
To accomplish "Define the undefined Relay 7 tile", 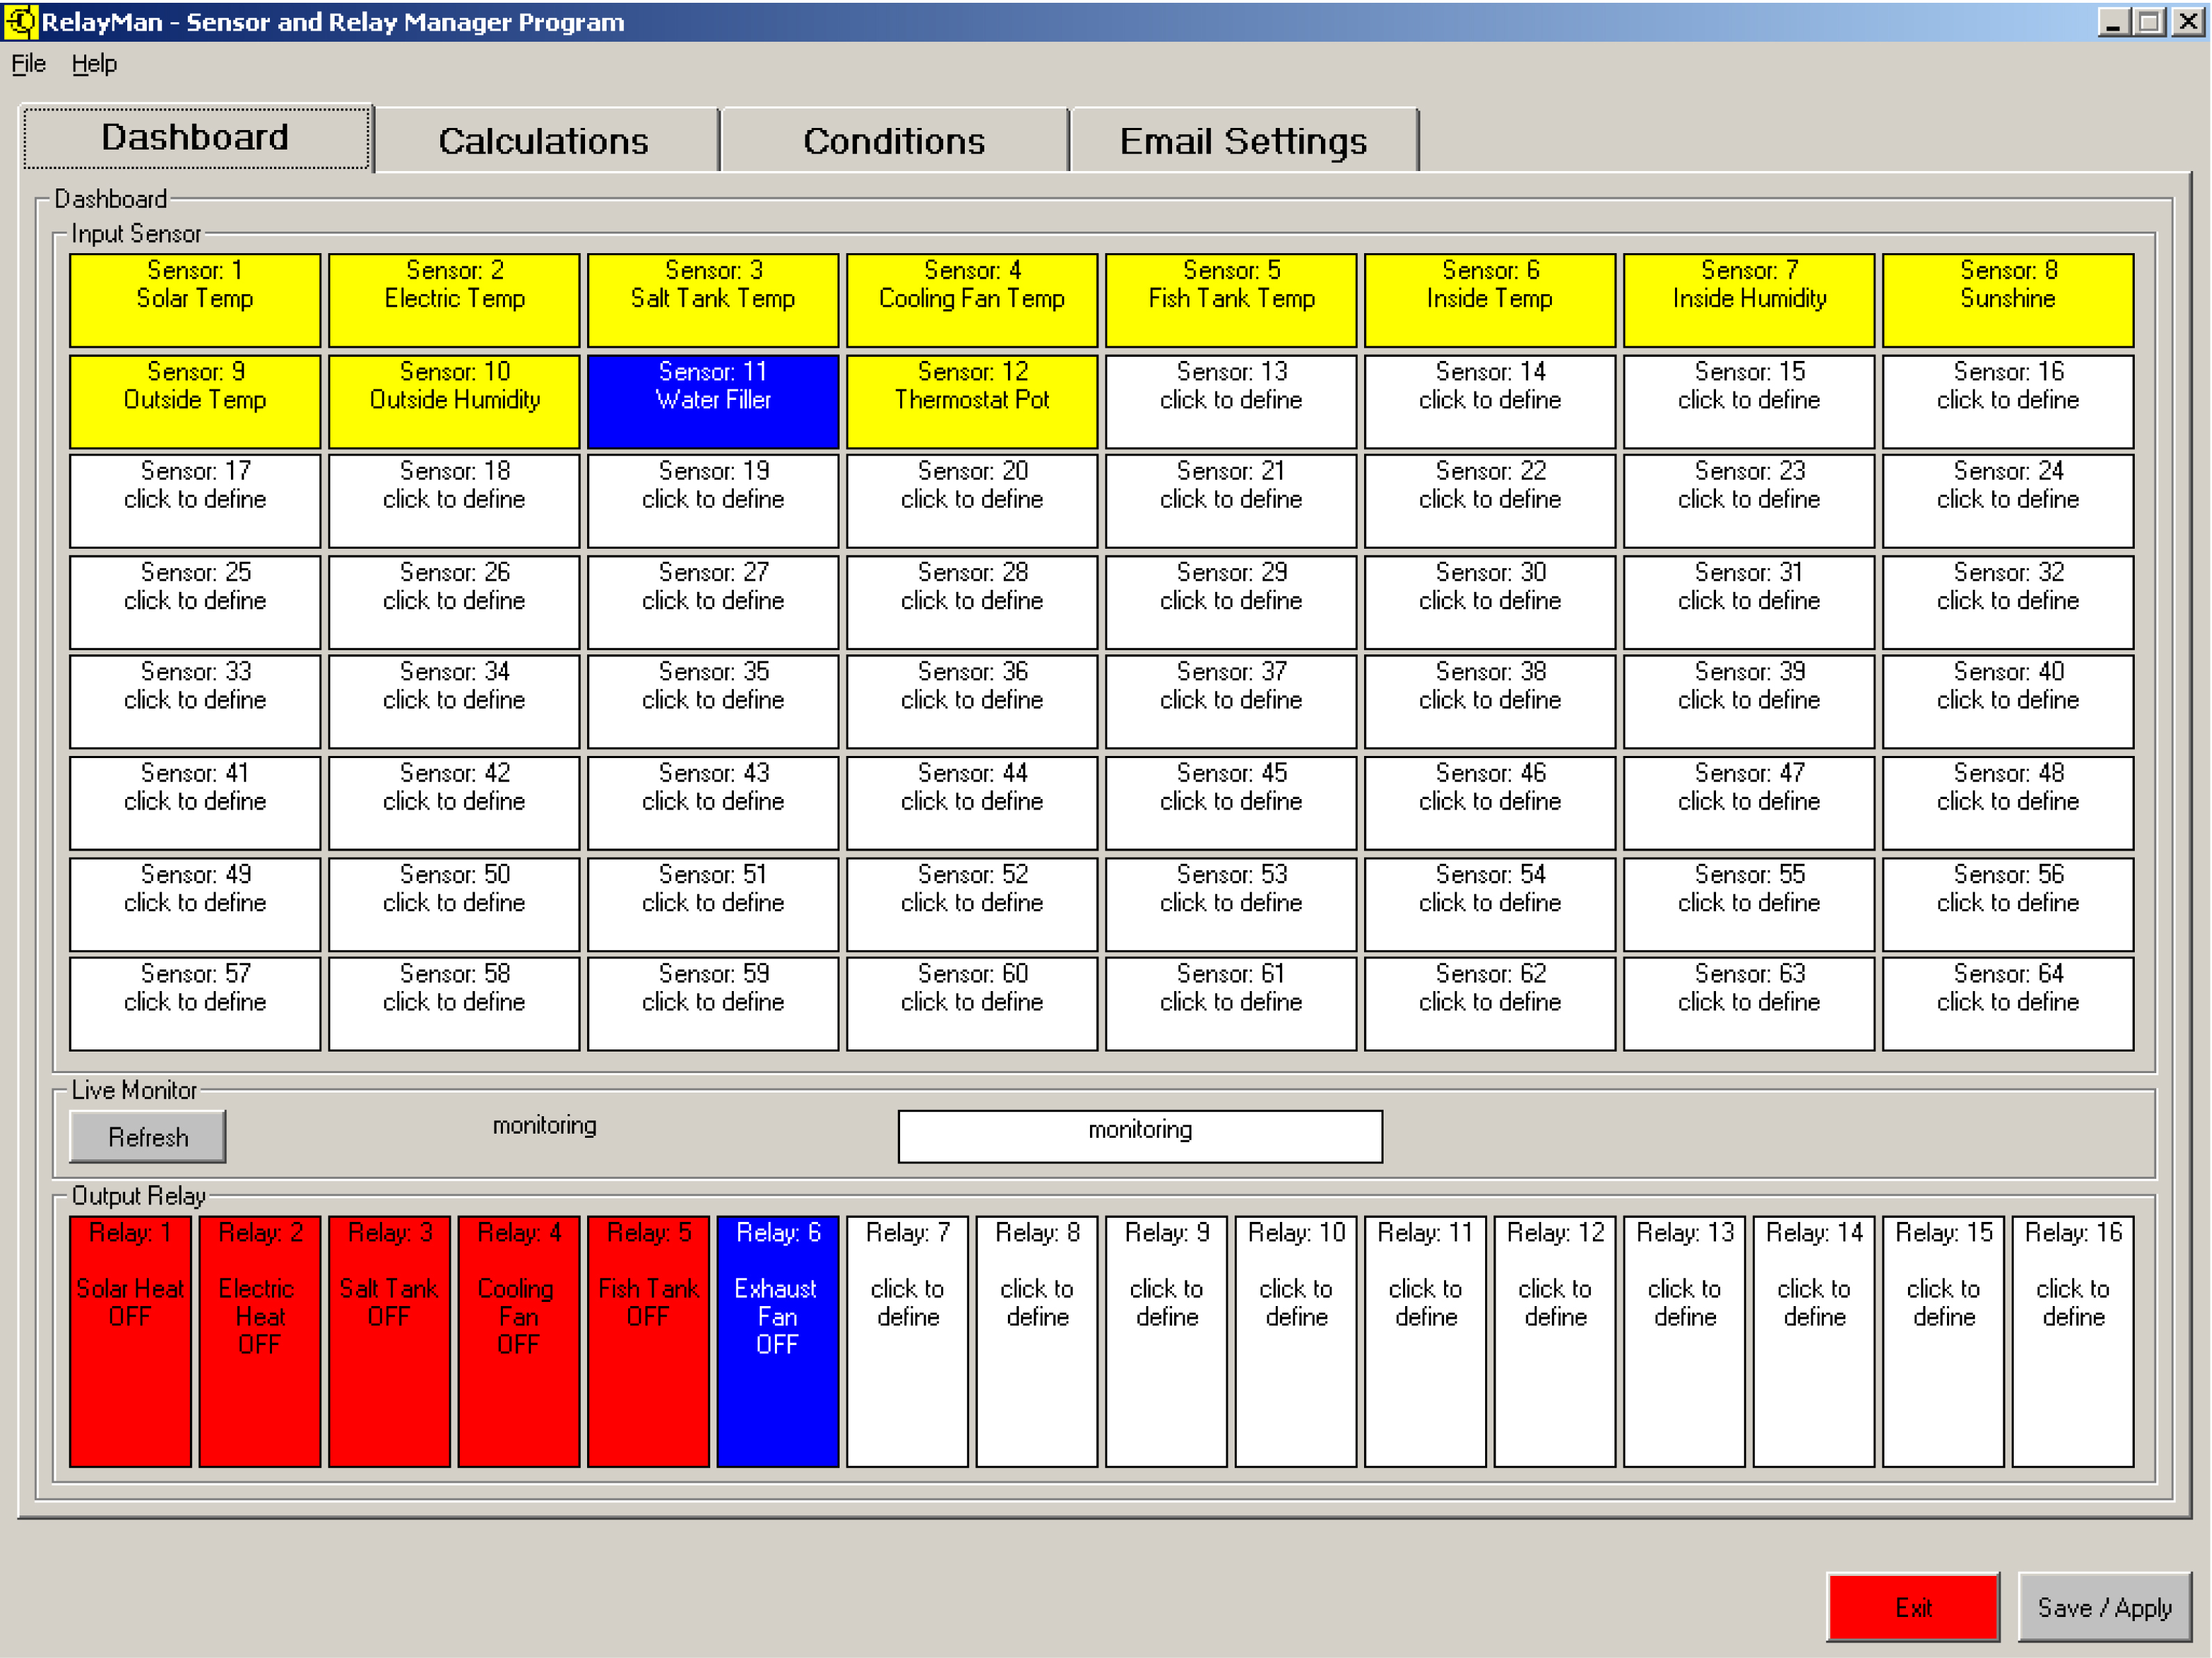I will click(x=907, y=1340).
